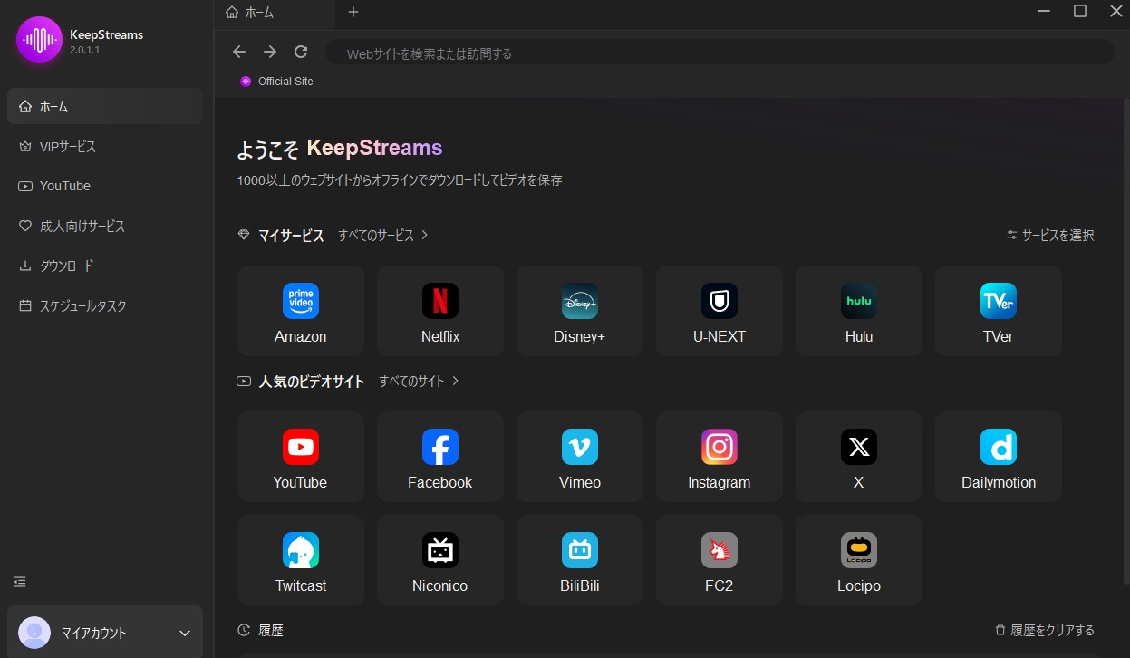The height and width of the screenshot is (658, 1130).
Task: Click 履歴をクリアする to clear history
Action: pos(1051,629)
